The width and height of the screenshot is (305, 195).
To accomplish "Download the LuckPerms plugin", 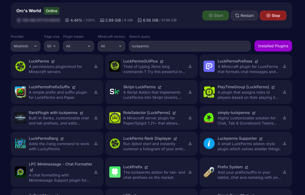I will (96, 66).
